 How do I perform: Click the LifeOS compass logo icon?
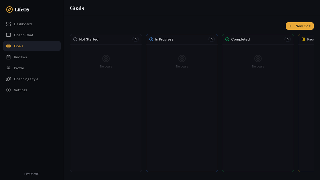point(9,9)
